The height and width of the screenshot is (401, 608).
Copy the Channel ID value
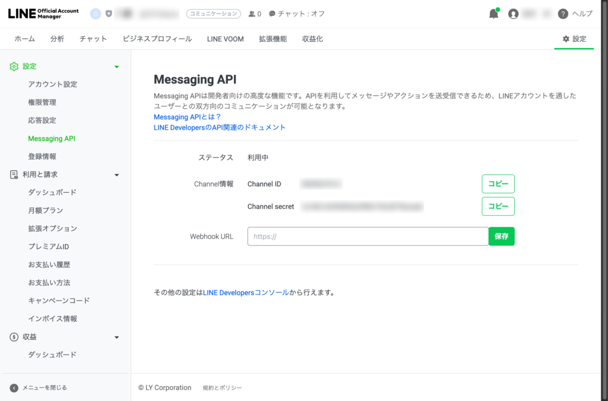click(498, 184)
